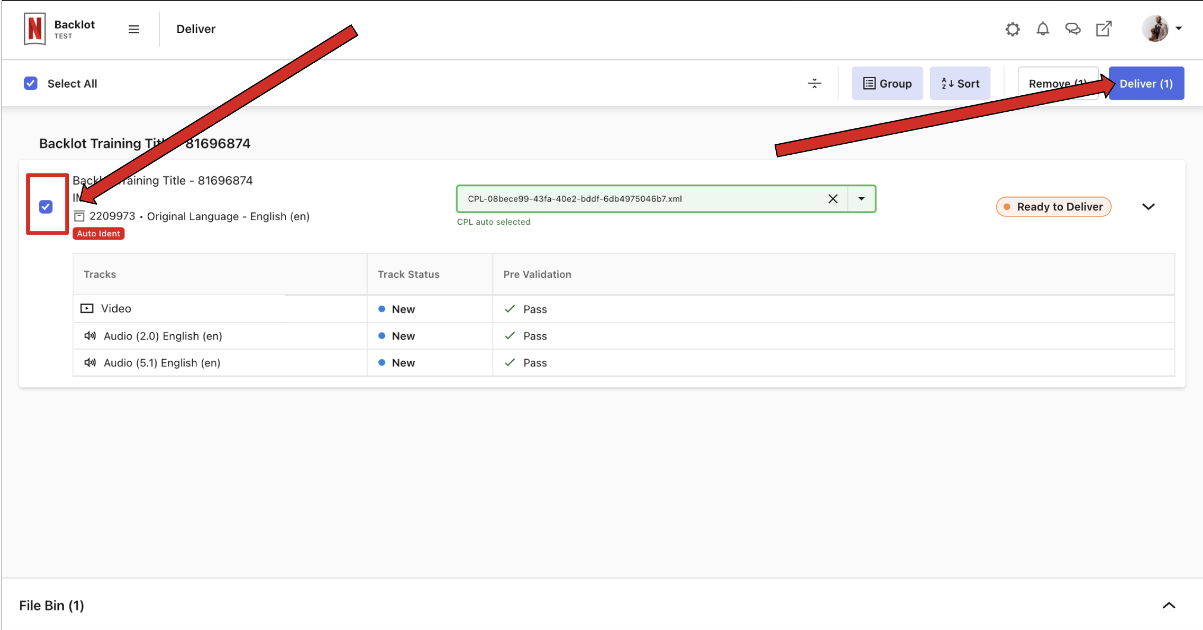Click the Deliver (1) button
Image resolution: width=1203 pixels, height=630 pixels.
click(x=1147, y=83)
